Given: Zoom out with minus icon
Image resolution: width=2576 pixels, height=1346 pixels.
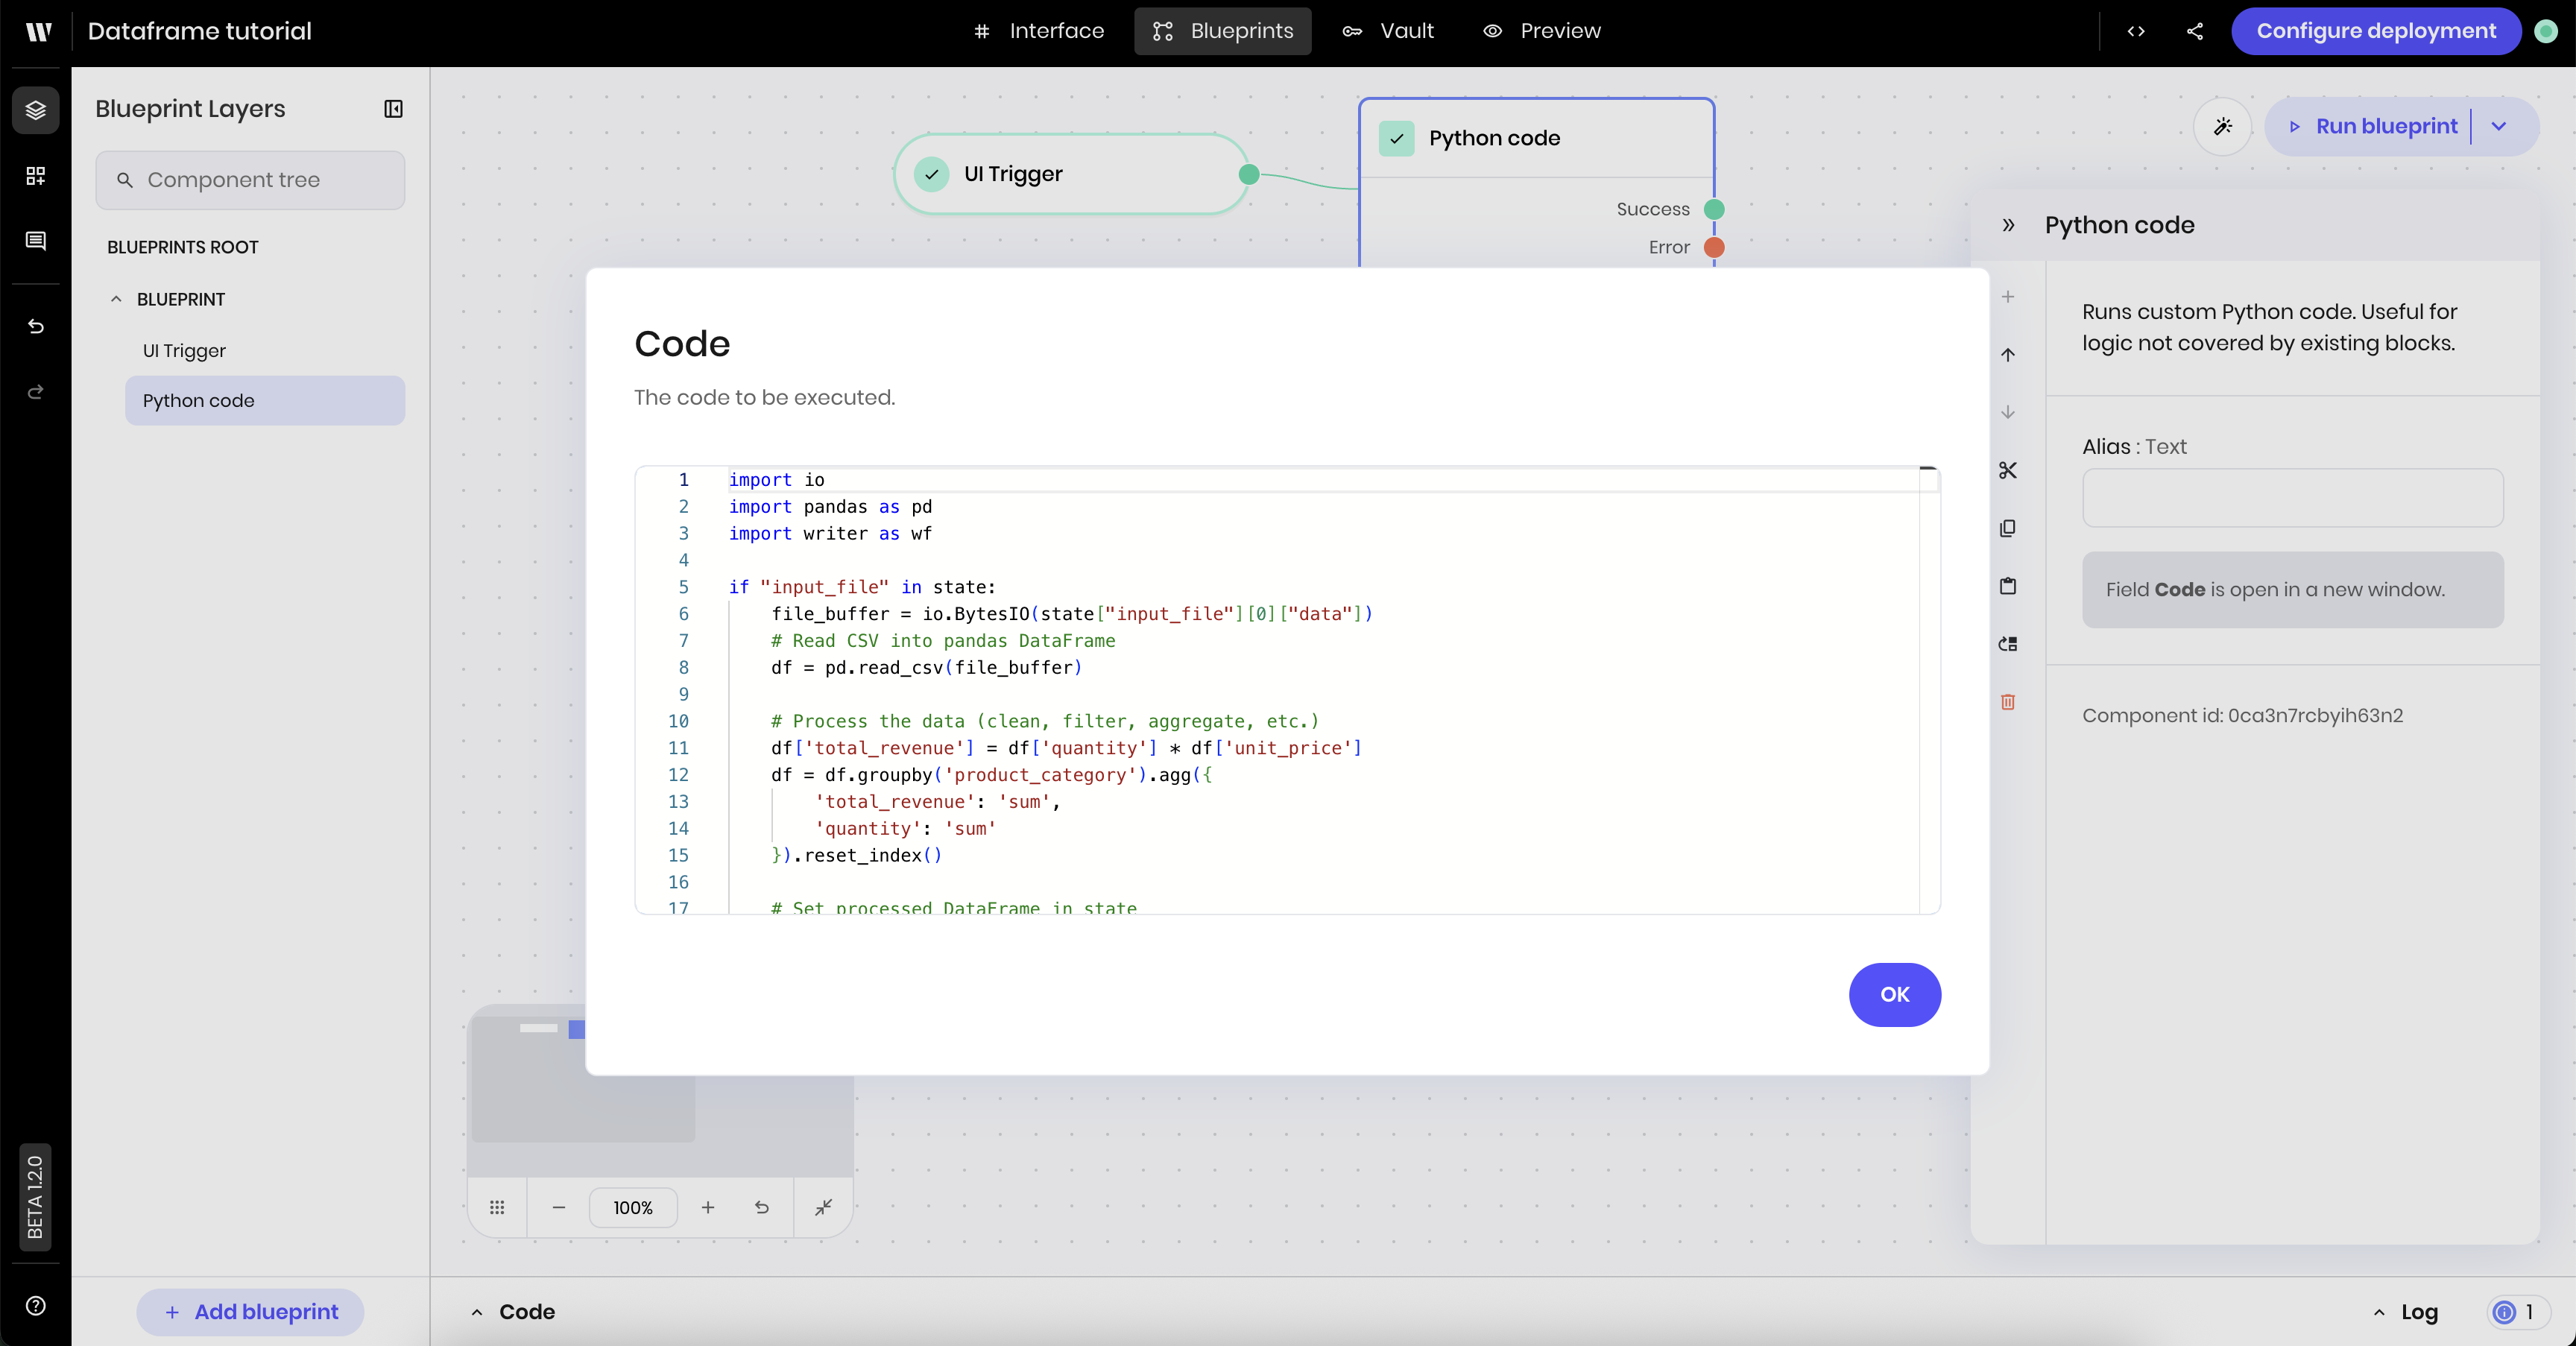Looking at the screenshot, I should (559, 1207).
